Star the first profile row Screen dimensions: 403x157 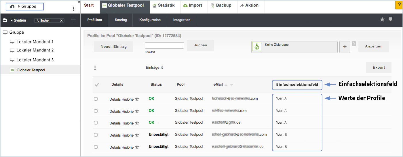[137, 99]
